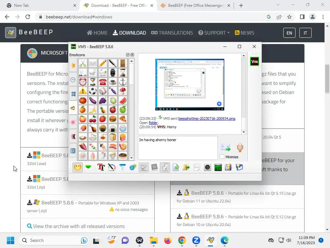This screenshot has height=248, width=330.
Task: Select the clock recent emoticons tab
Action: coord(73,79)
